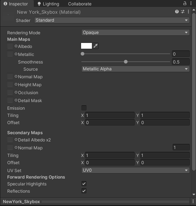Image resolution: width=196 pixels, height=206 pixels.
Task: Click Main Maps Normal Map texture slot
Action: 10,76
